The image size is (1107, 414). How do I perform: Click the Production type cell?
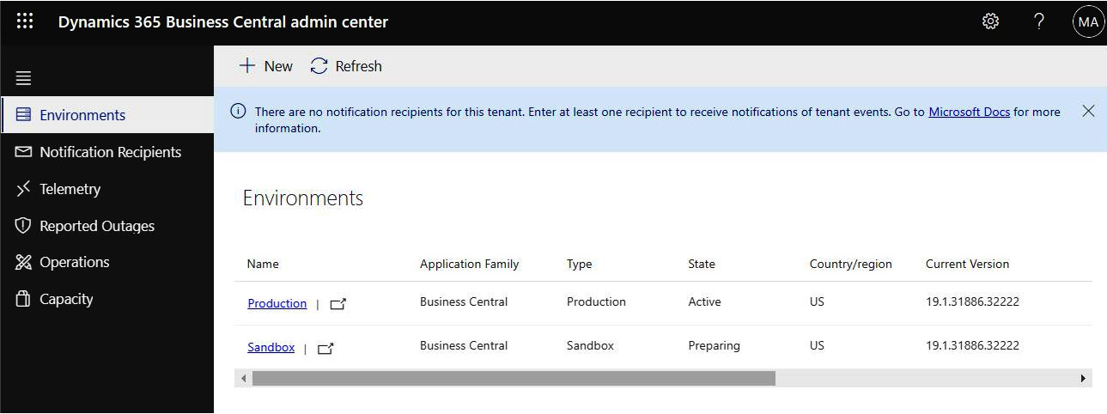tap(596, 301)
